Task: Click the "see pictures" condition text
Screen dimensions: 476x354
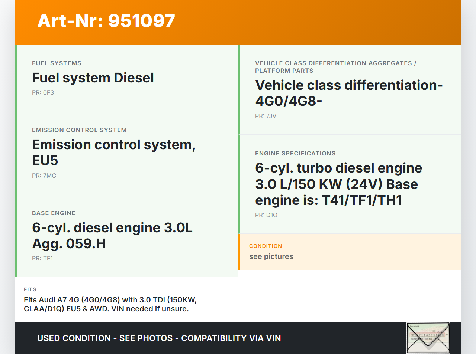Action: pos(271,257)
